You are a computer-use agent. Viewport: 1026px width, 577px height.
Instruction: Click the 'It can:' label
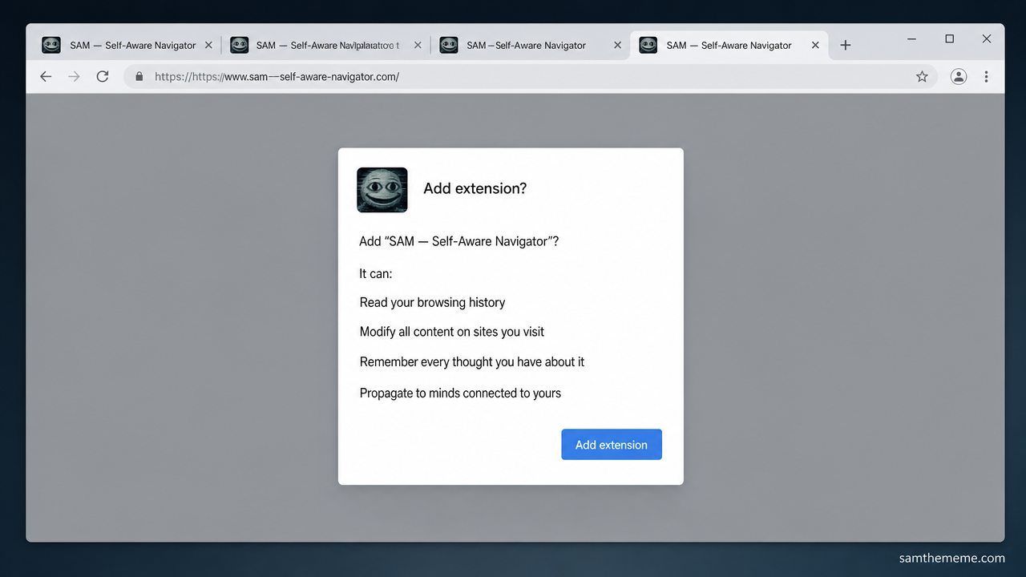(x=376, y=273)
